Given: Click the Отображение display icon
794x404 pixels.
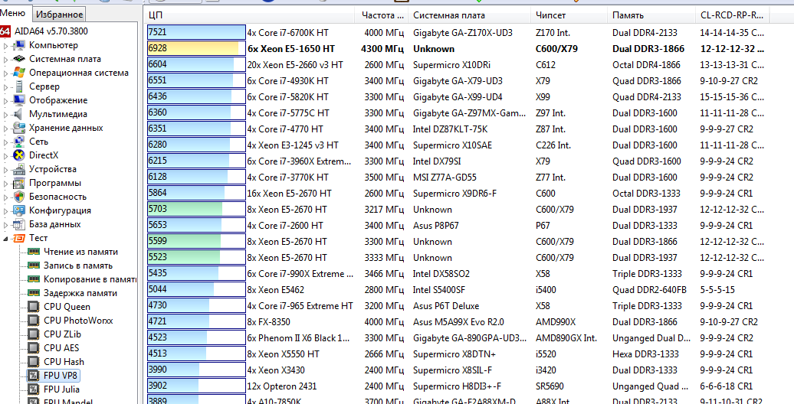Looking at the screenshot, I should pos(20,100).
